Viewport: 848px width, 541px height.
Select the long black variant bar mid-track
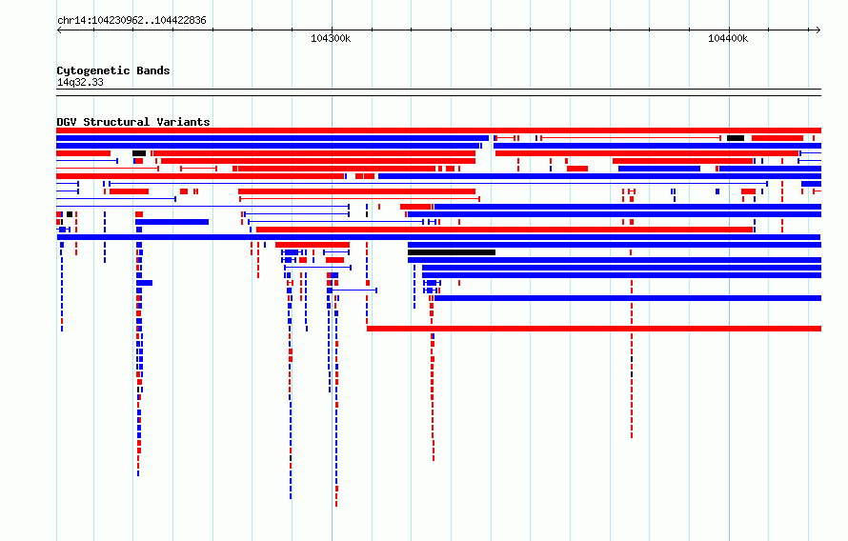(452, 252)
